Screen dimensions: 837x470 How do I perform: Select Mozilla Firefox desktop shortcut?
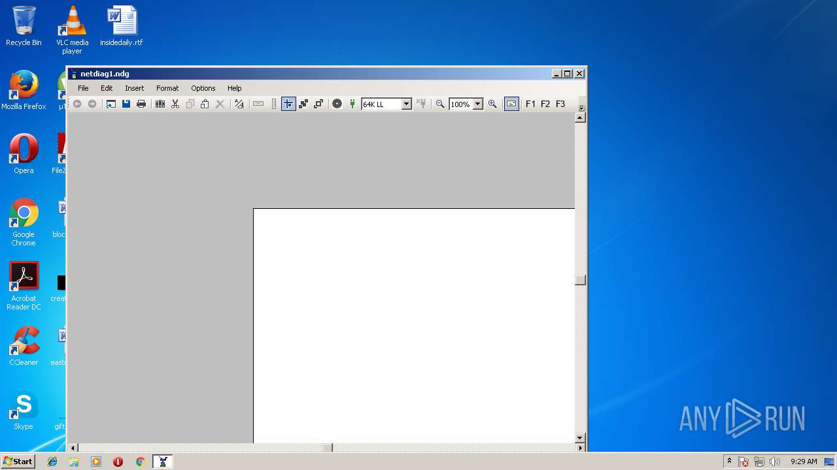coord(24,90)
